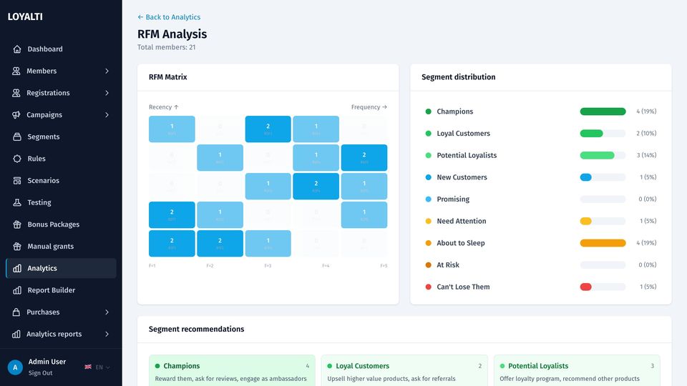Viewport: 687px width, 386px height.
Task: Click the Testing flask icon
Action: pos(17,202)
